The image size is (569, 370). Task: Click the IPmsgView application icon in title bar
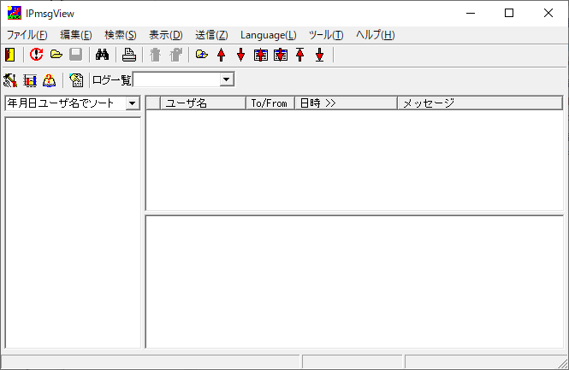pyautogui.click(x=15, y=13)
